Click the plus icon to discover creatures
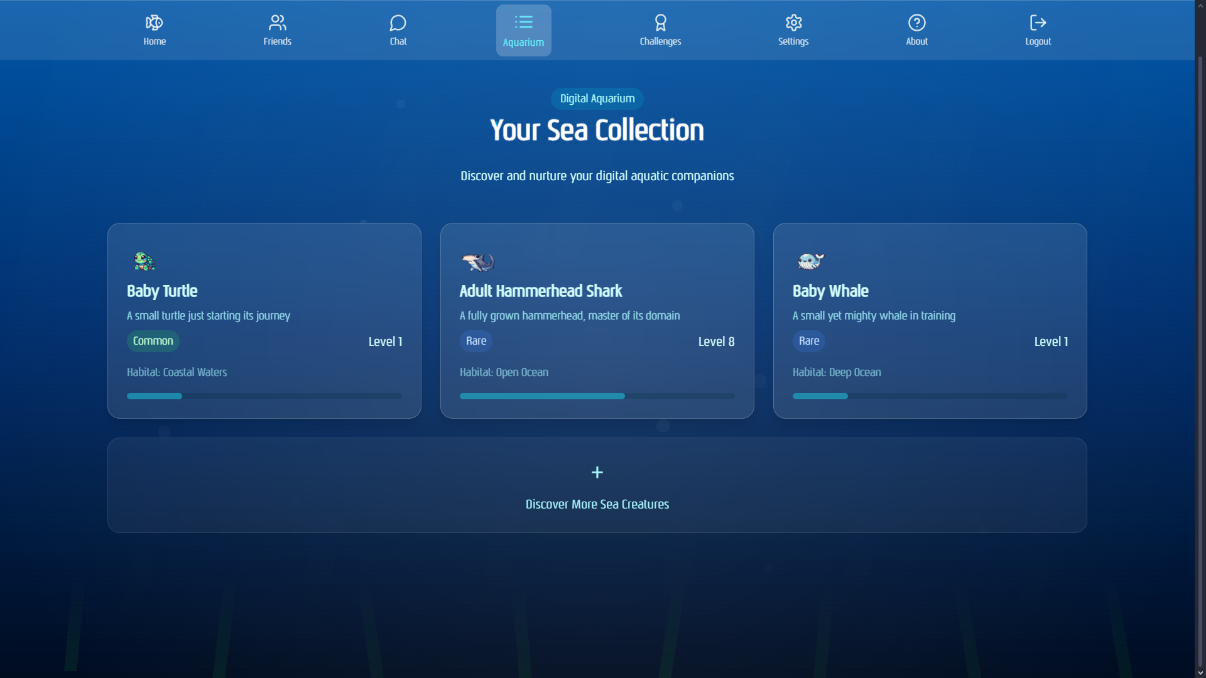Viewport: 1206px width, 678px height. [x=597, y=472]
